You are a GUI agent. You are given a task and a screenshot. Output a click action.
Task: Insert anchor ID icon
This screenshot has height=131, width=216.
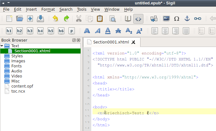(x=187, y=19)
